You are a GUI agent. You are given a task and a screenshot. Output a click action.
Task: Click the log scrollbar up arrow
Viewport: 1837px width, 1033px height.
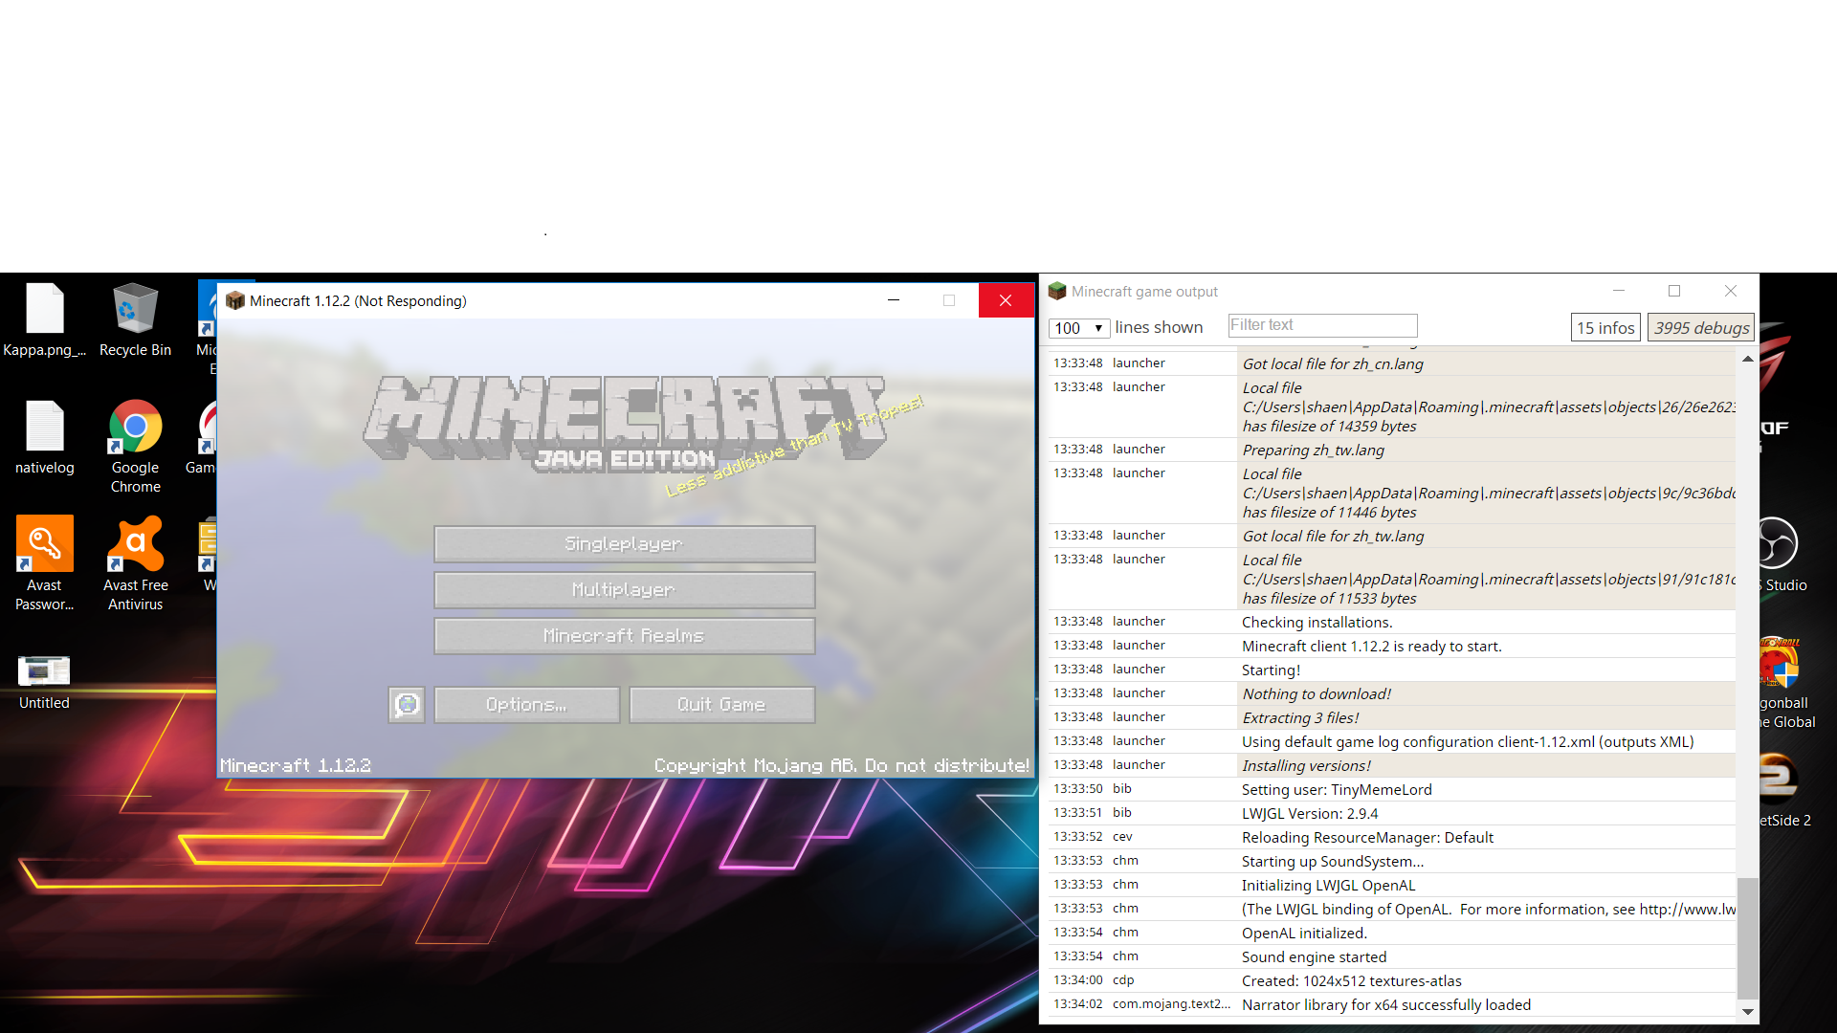pos(1747,360)
